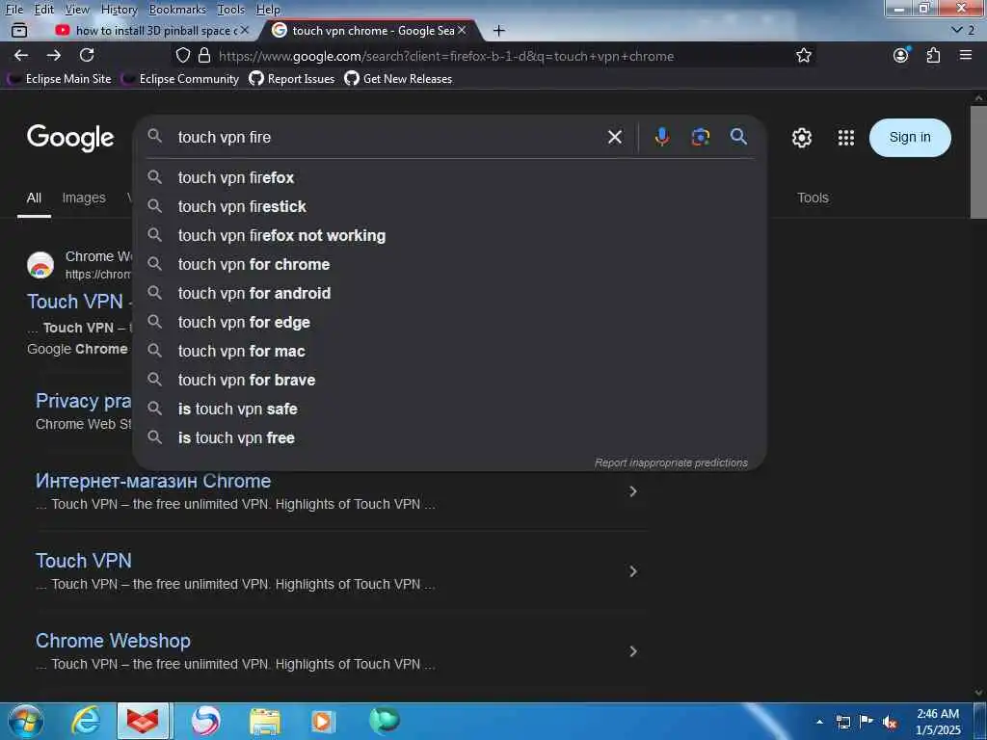Expand the Chrome Webshop result chevron
Viewport: 987px width, 740px height.
633,651
